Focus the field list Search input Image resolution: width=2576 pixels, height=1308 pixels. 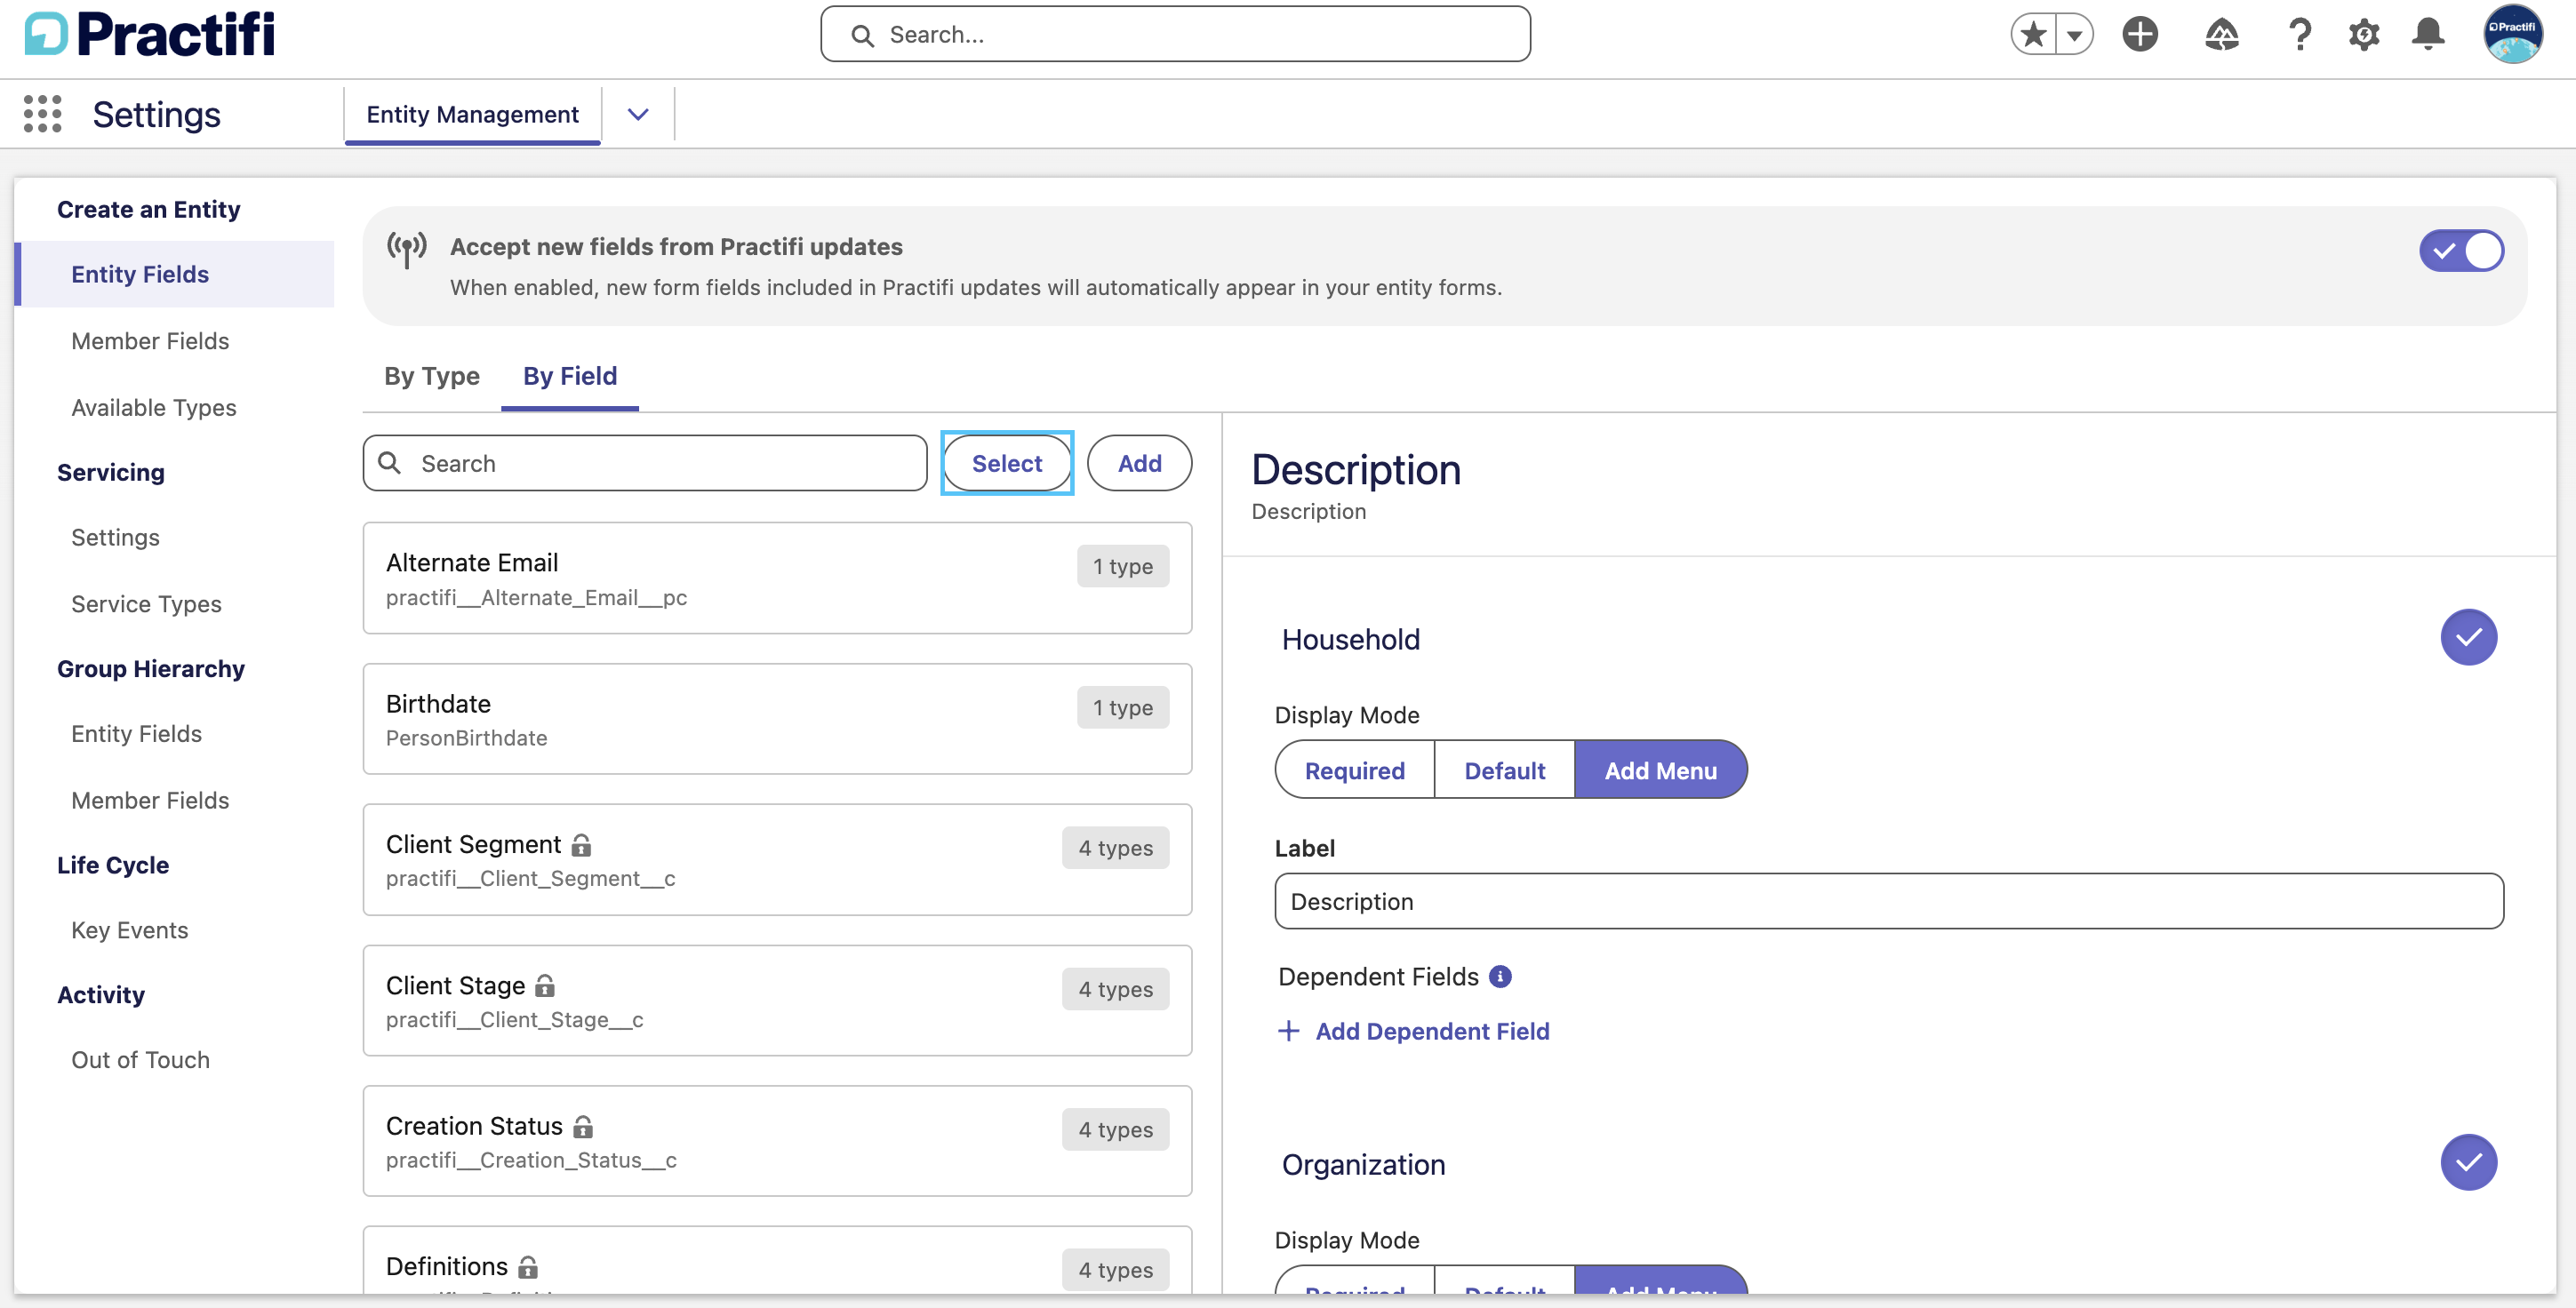645,463
